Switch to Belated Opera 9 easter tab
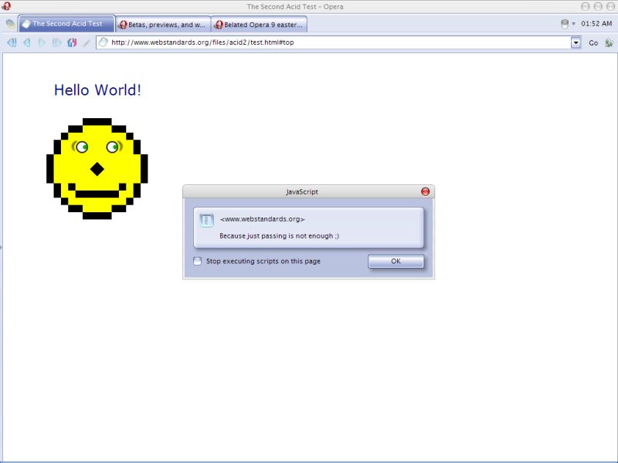The height and width of the screenshot is (463, 618). coord(259,25)
